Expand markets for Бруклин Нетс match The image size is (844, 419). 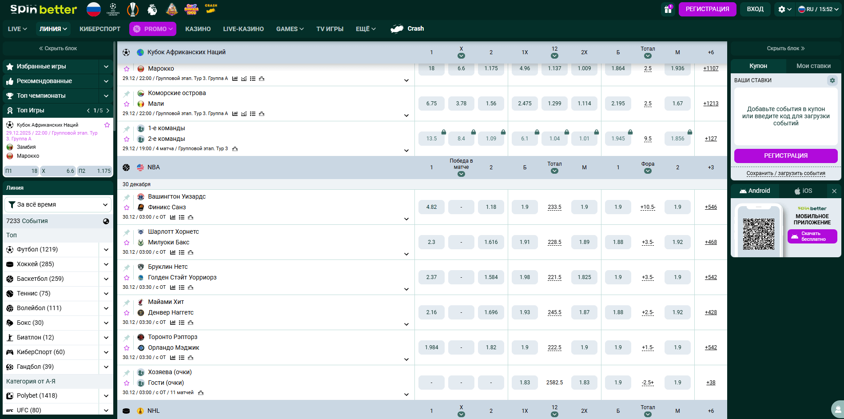406,289
